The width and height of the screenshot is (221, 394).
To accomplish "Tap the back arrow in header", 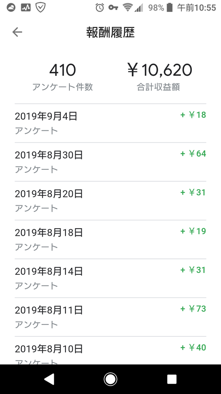I will point(17,32).
